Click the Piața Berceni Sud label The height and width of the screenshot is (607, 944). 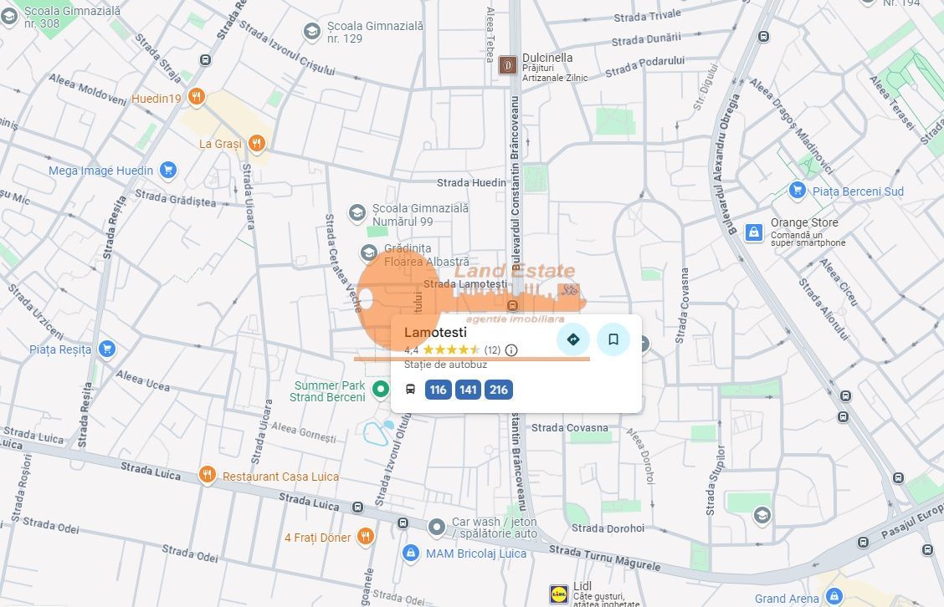tap(858, 191)
